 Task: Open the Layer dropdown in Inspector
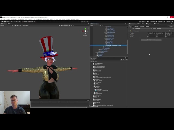165,28
